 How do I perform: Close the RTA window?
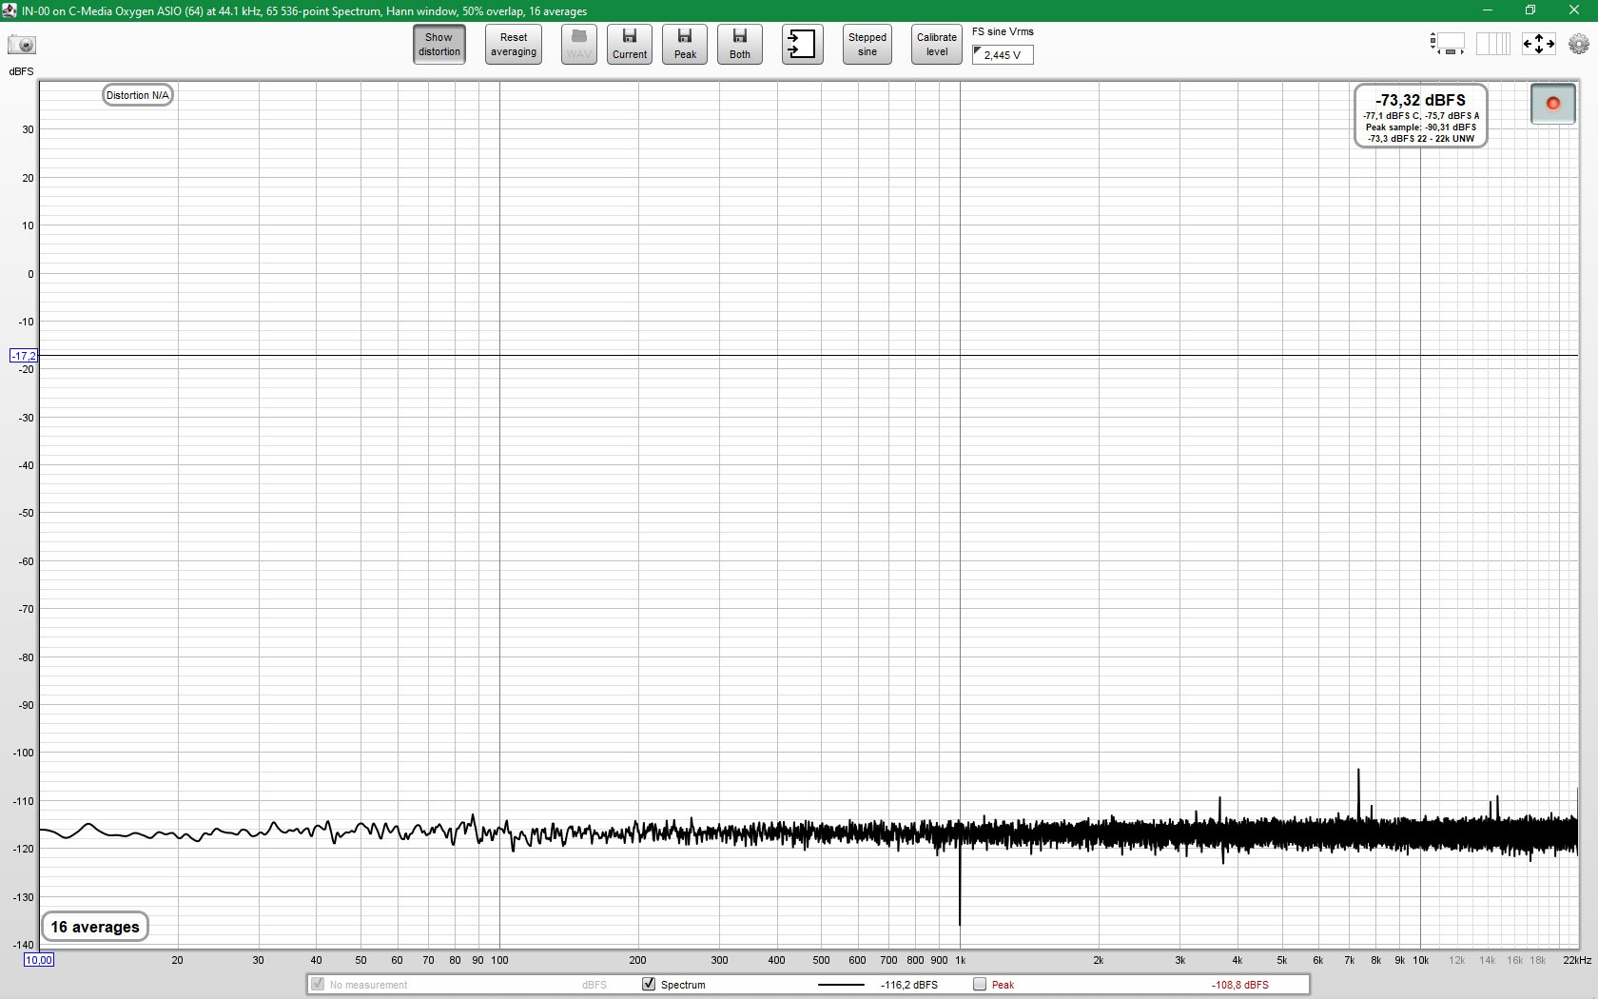point(1574,10)
